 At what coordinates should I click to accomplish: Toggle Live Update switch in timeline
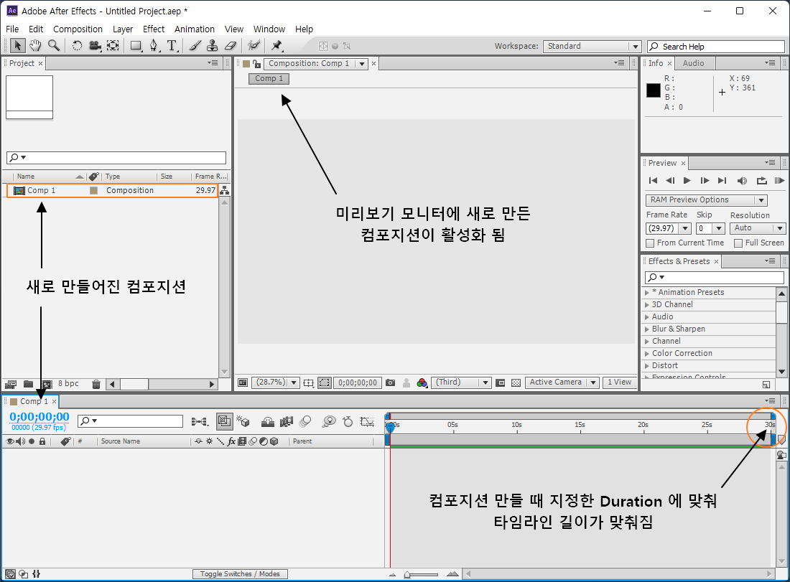pos(225,421)
